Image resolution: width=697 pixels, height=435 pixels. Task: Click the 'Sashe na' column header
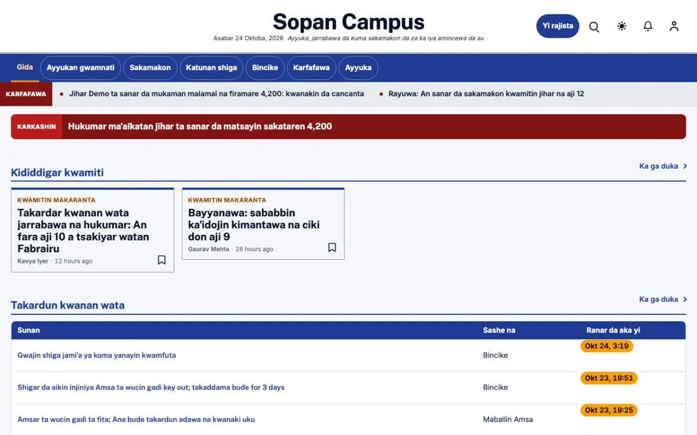click(499, 331)
